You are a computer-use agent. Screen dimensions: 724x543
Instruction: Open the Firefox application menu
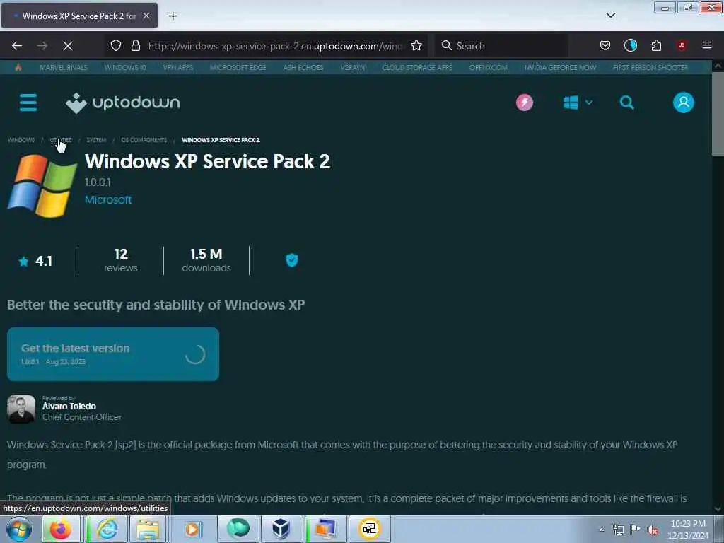click(706, 45)
